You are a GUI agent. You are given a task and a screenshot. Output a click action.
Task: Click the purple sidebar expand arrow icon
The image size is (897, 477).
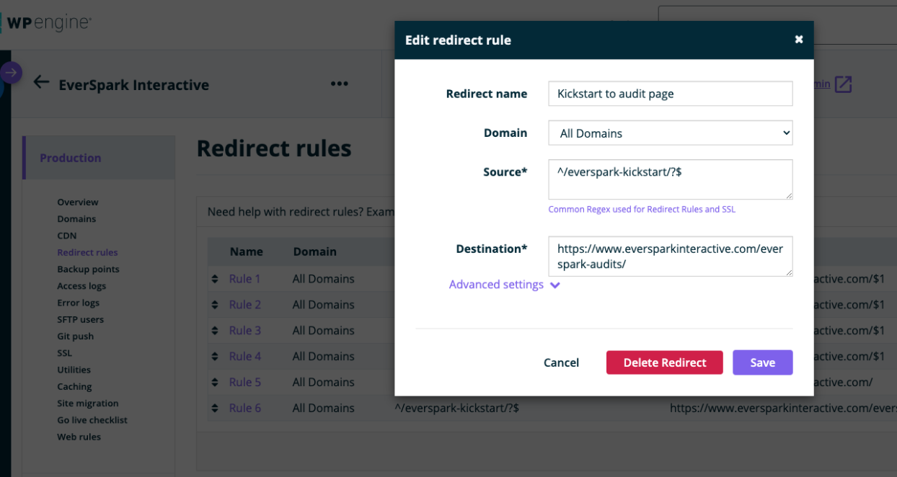pos(11,72)
